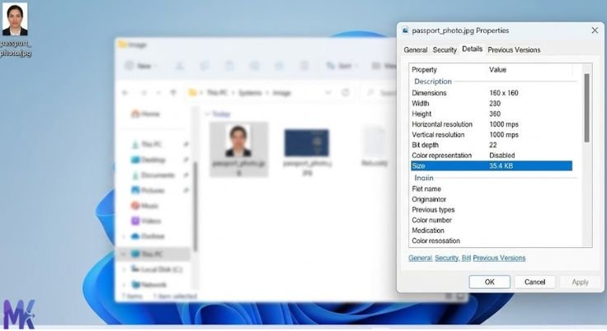This screenshot has width=607, height=331.
Task: Select the Medication property row
Action: point(492,231)
